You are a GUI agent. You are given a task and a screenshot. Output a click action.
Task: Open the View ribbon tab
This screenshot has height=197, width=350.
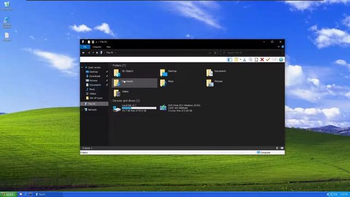108,47
